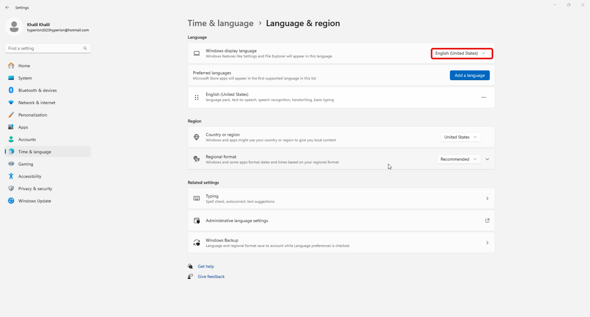Open options menu for English (United States)

coord(483,97)
